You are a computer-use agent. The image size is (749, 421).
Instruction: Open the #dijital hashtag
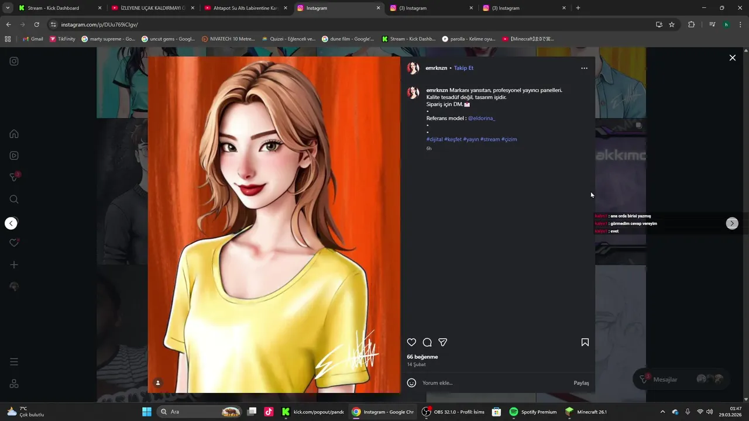tap(435, 139)
